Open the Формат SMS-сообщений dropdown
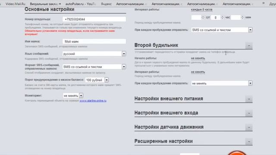The width and height of the screenshot is (276, 155). 94,67
